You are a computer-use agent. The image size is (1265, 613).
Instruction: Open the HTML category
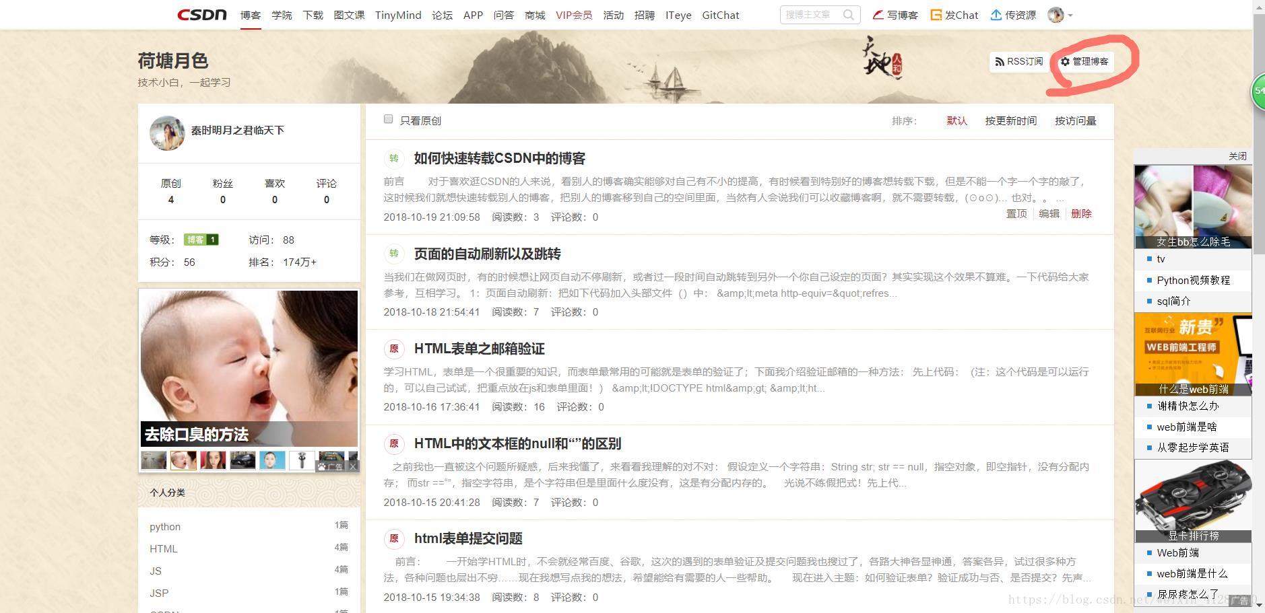pyautogui.click(x=164, y=549)
